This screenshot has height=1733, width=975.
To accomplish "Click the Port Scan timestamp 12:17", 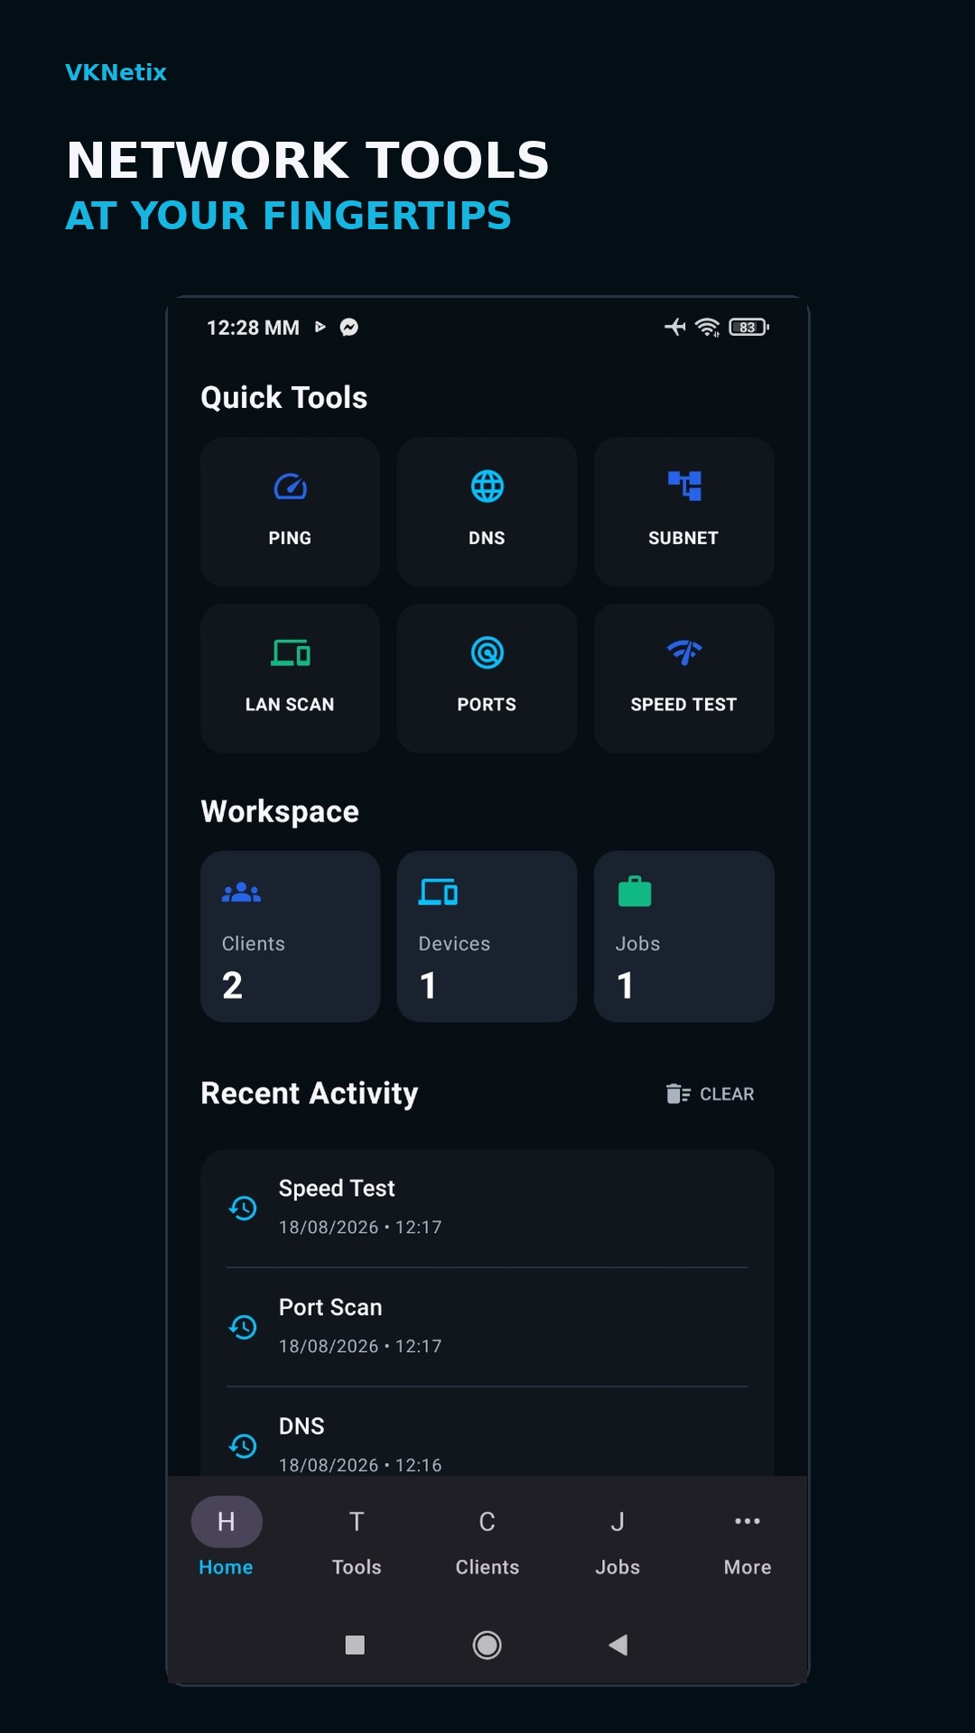I will tap(360, 1346).
